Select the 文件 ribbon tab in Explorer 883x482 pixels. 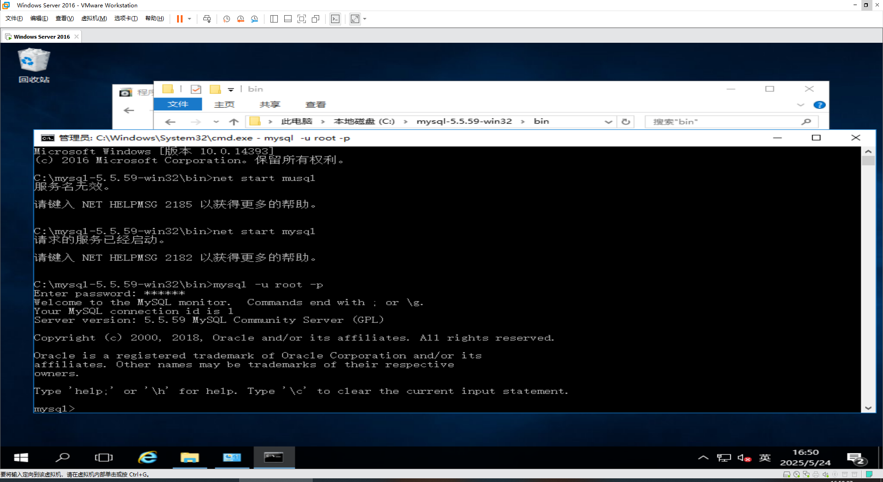click(x=178, y=104)
